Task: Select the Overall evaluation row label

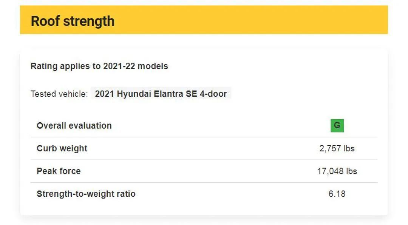Action: point(74,126)
